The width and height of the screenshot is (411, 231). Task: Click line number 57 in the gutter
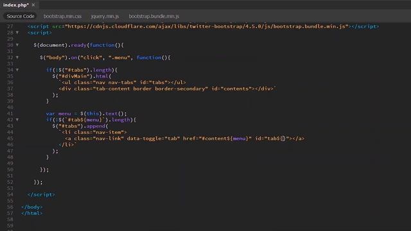(x=10, y=213)
